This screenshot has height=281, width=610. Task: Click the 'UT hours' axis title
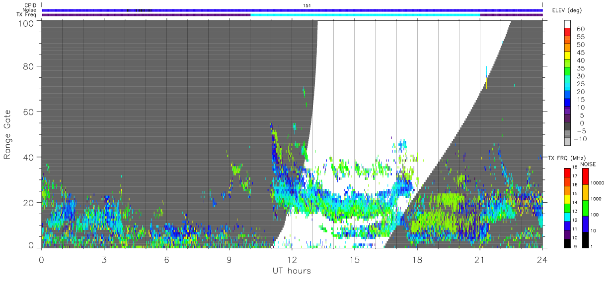coord(292,271)
